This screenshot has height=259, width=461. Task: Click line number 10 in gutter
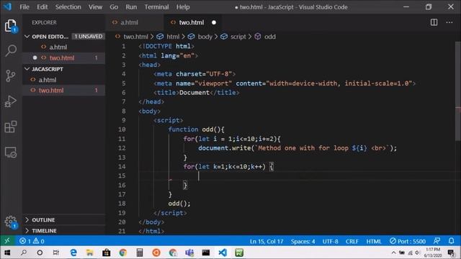click(x=122, y=129)
